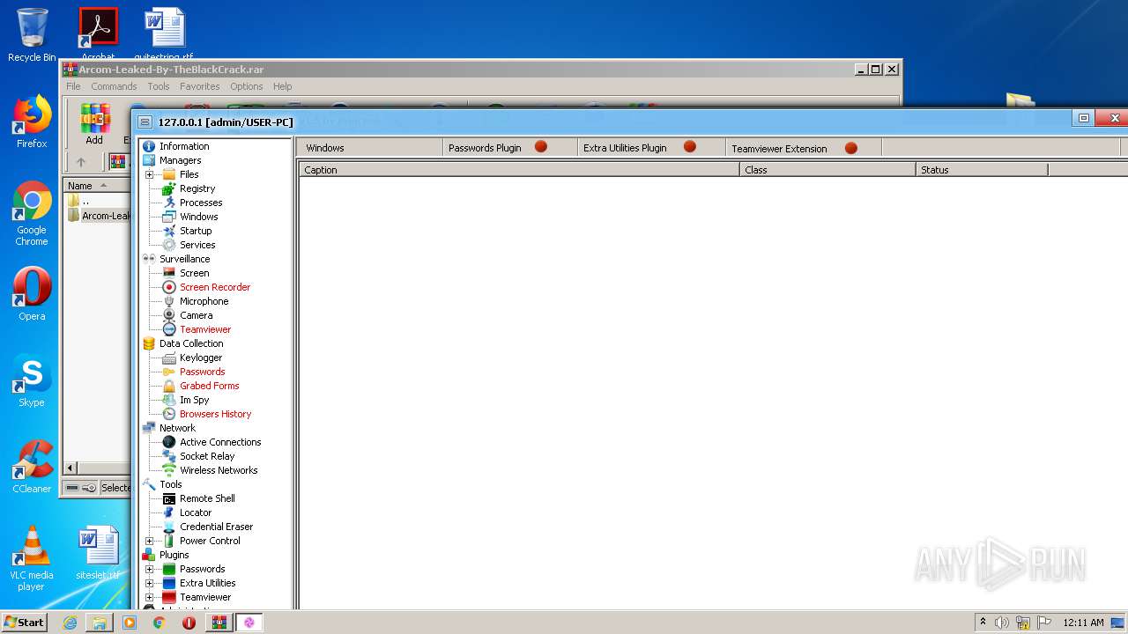Go up one folder in WinRAR
This screenshot has width=1128, height=634.
tap(81, 162)
